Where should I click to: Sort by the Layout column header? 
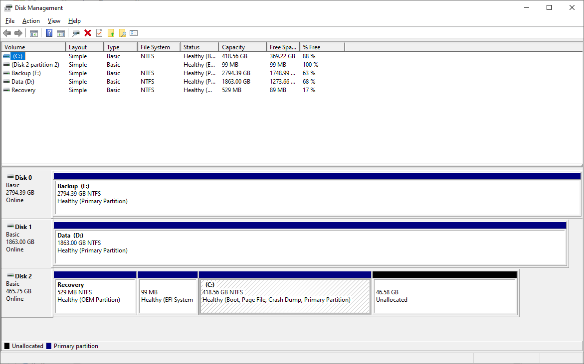coord(85,47)
